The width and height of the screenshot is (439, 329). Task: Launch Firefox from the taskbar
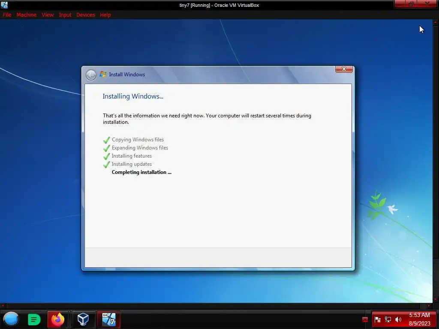tap(58, 319)
